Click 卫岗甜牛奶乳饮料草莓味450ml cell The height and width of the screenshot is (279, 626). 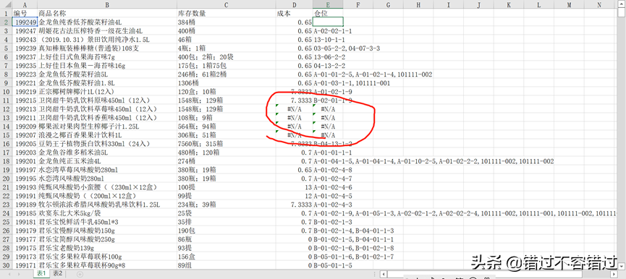pyautogui.click(x=107, y=109)
